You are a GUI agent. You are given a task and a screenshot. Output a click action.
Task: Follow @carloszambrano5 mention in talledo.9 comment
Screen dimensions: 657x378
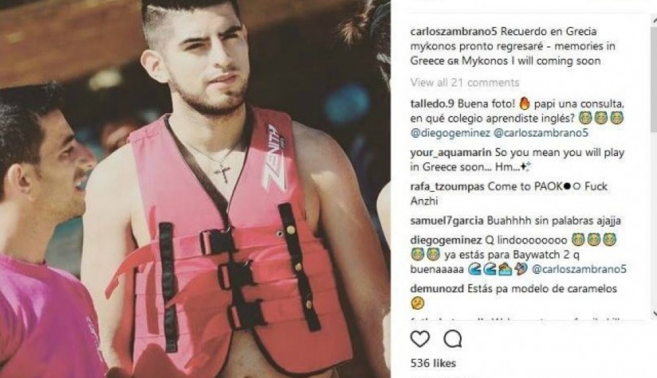coord(541,133)
